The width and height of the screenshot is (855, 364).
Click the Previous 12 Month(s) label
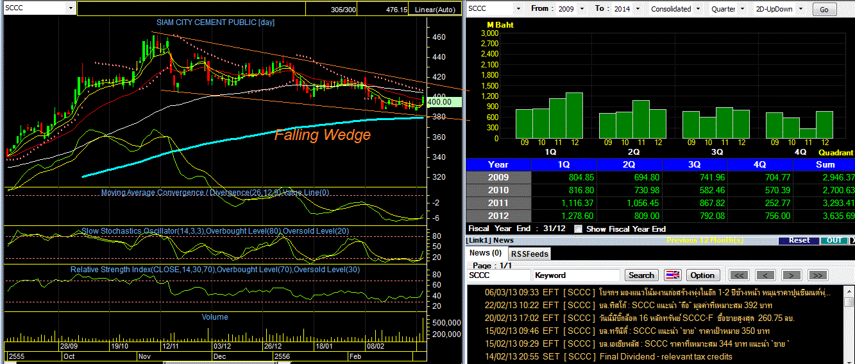(x=705, y=240)
